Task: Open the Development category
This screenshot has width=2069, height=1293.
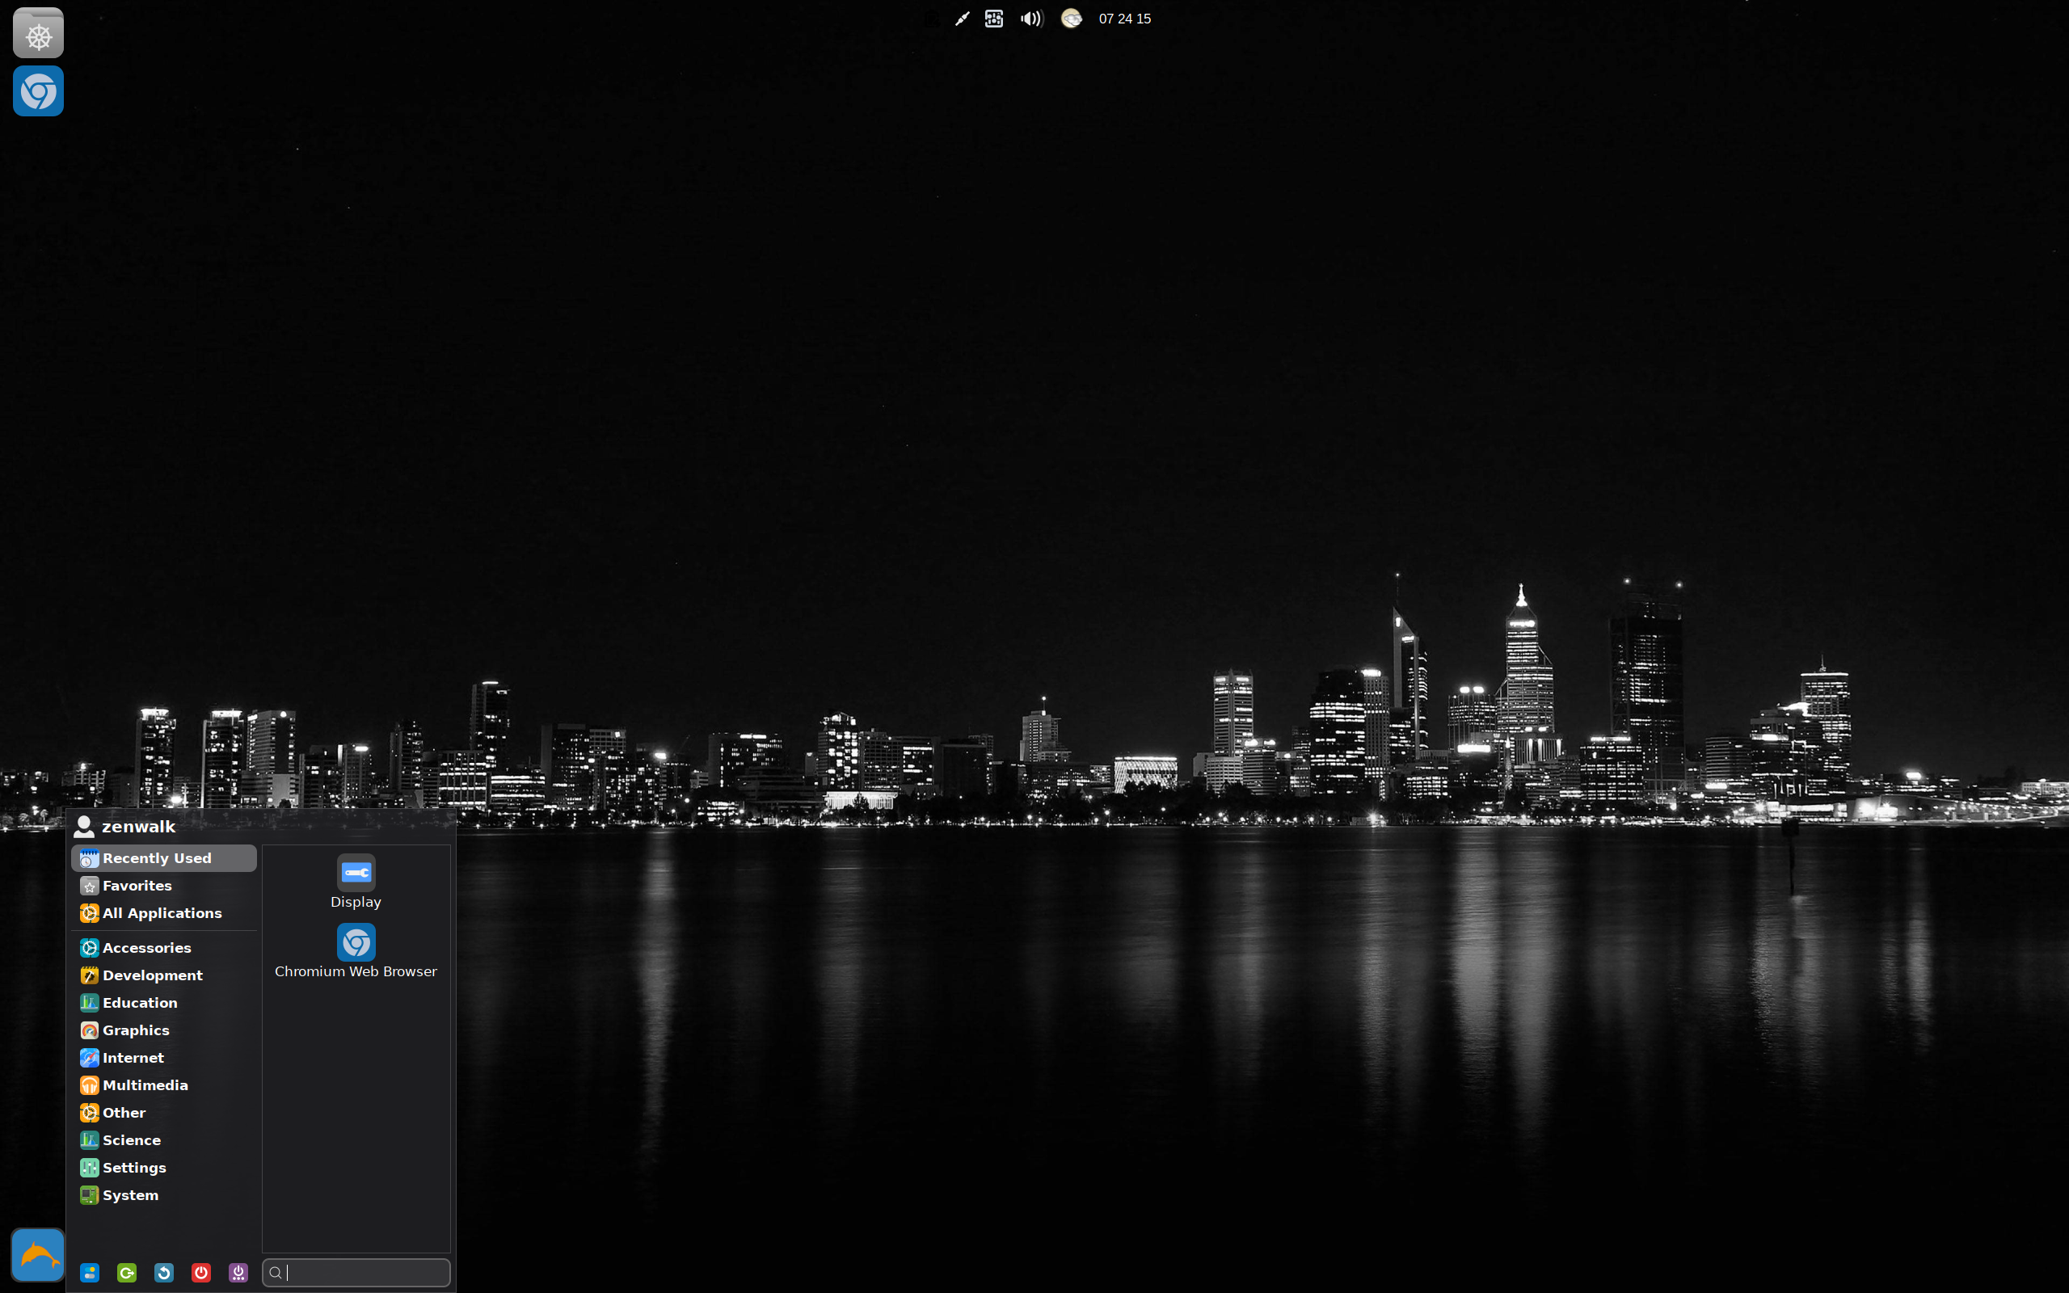Action: pyautogui.click(x=163, y=975)
